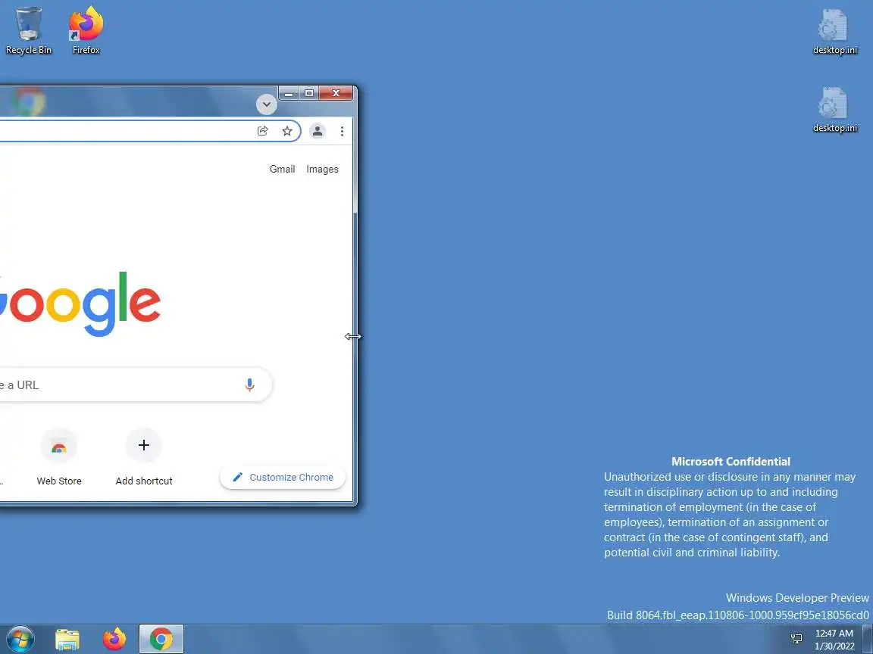The height and width of the screenshot is (654, 873).
Task: Open the Web Store shortcut
Action: [x=59, y=457]
